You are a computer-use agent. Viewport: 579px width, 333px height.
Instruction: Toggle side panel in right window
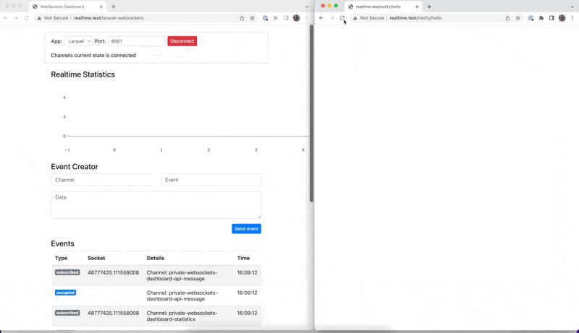[x=551, y=18]
